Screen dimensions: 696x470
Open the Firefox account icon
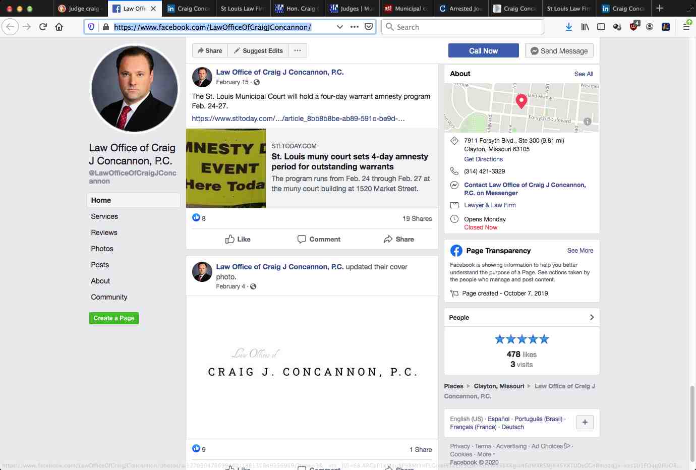[650, 27]
